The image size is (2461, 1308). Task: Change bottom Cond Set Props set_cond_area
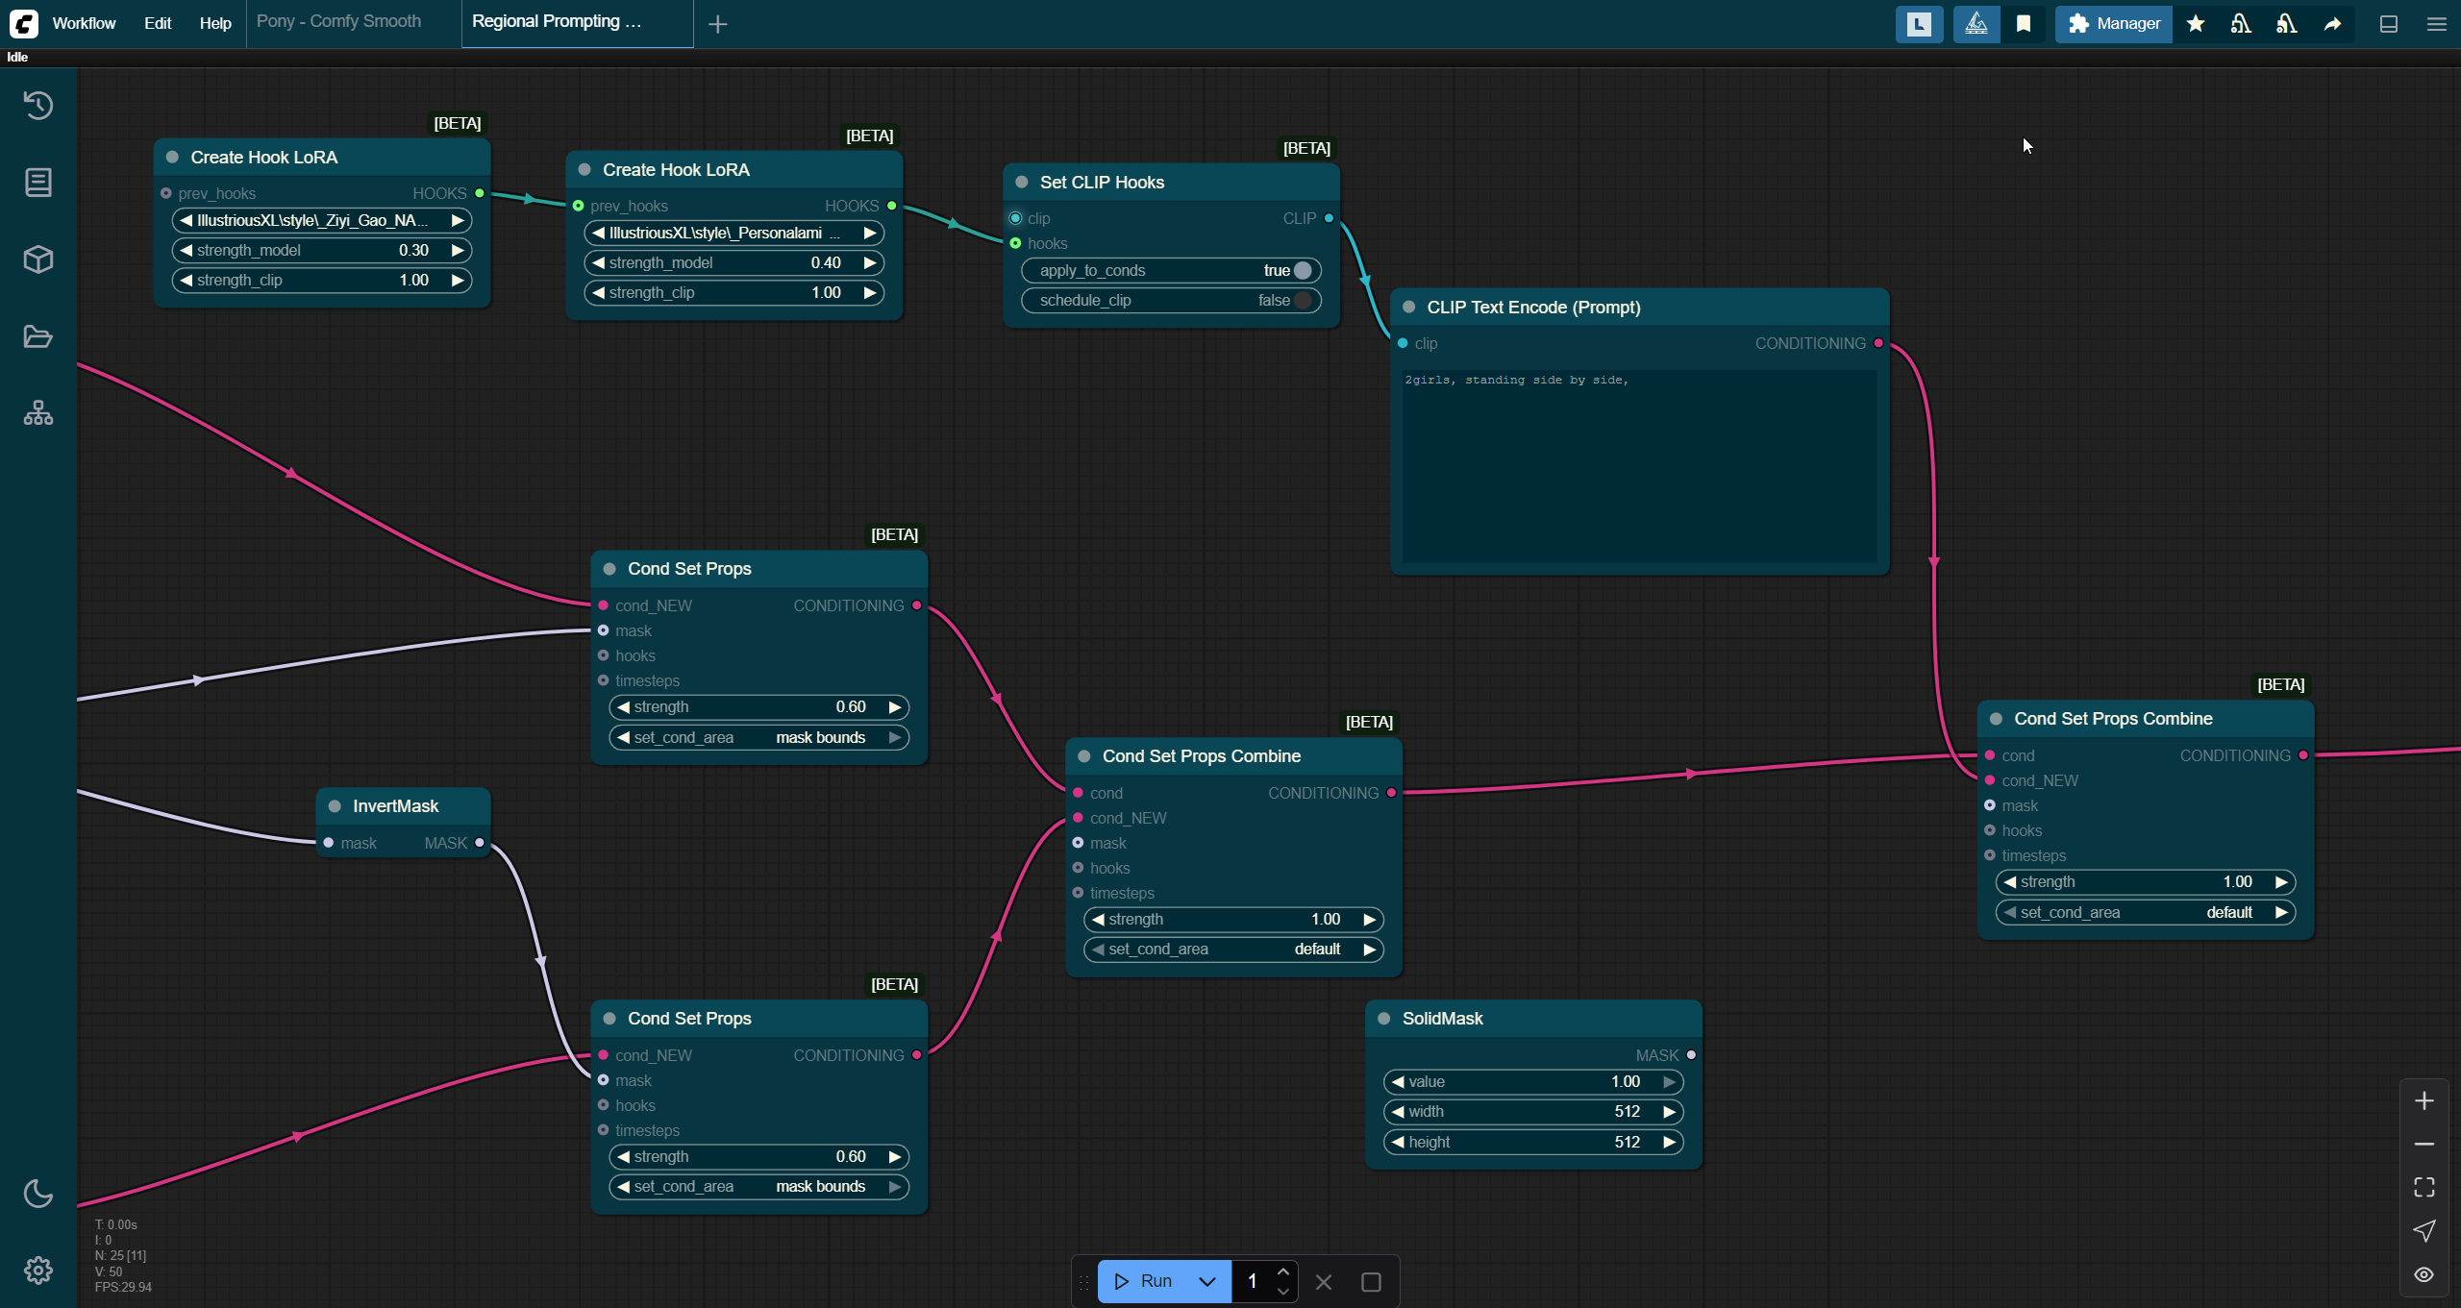tap(759, 1187)
